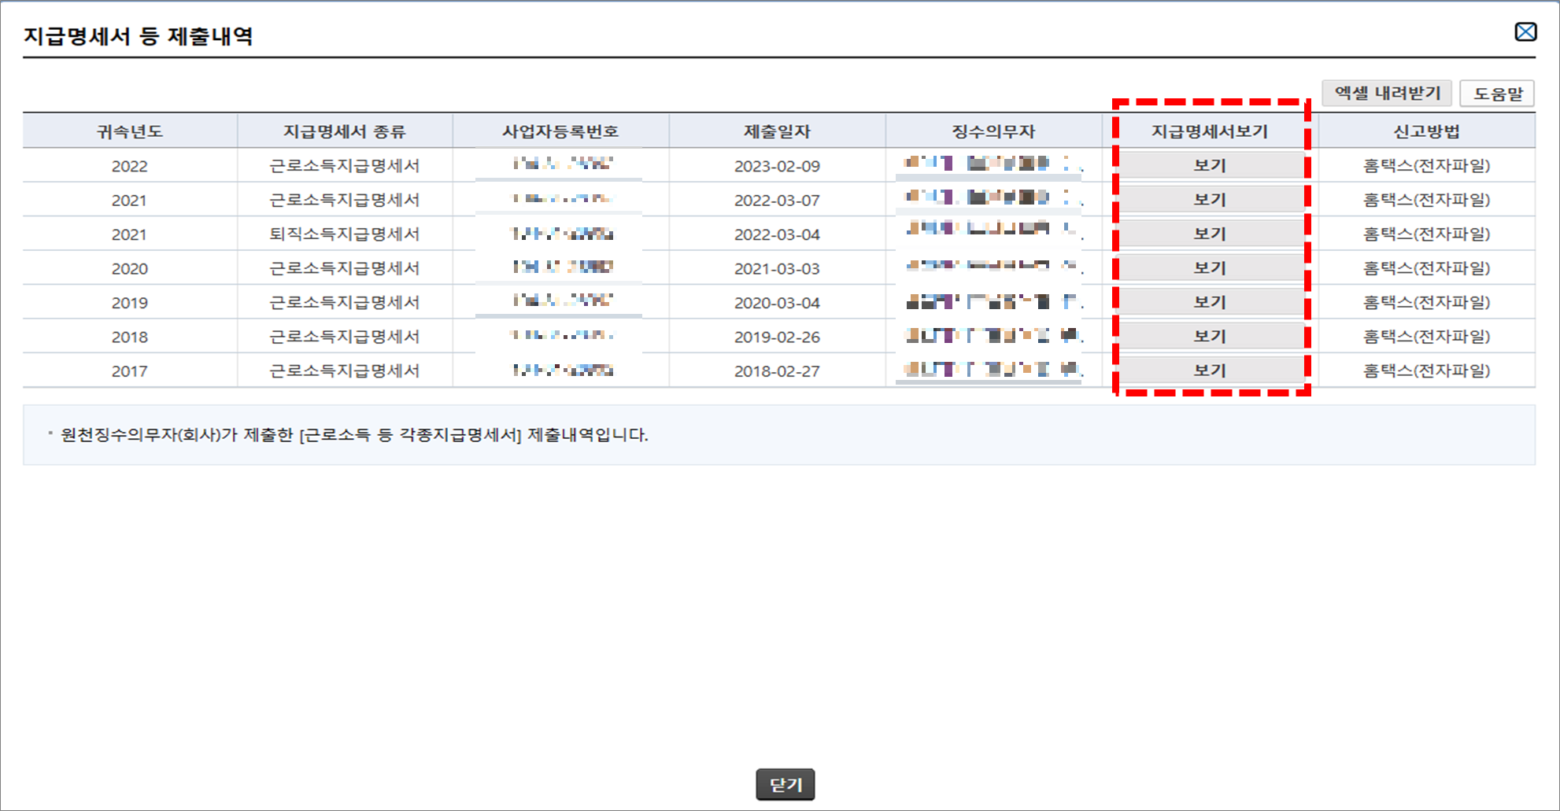Image resolution: width=1560 pixels, height=811 pixels.
Task: Select the 2019 year cell
Action: pos(130,303)
